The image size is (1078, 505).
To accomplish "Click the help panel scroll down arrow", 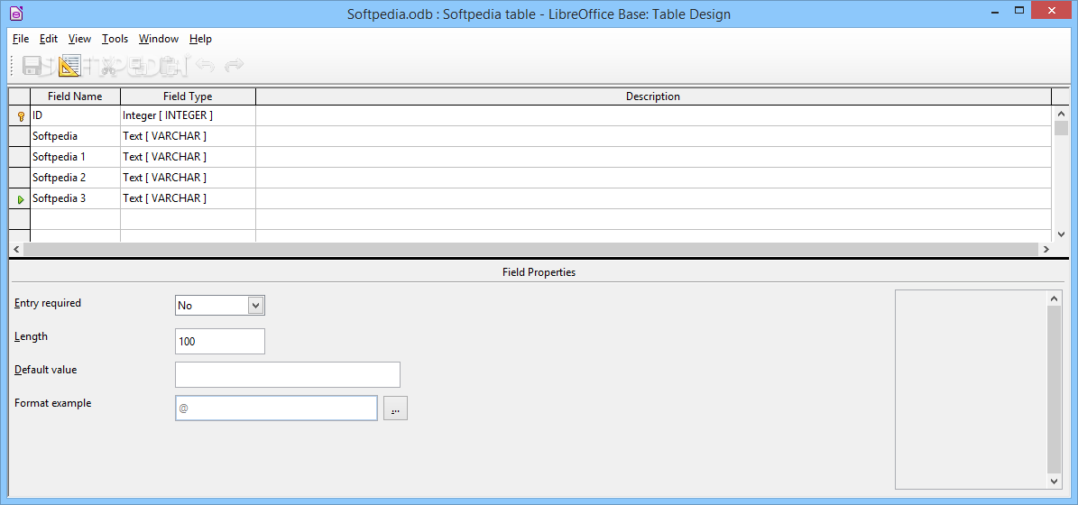I will (1054, 482).
